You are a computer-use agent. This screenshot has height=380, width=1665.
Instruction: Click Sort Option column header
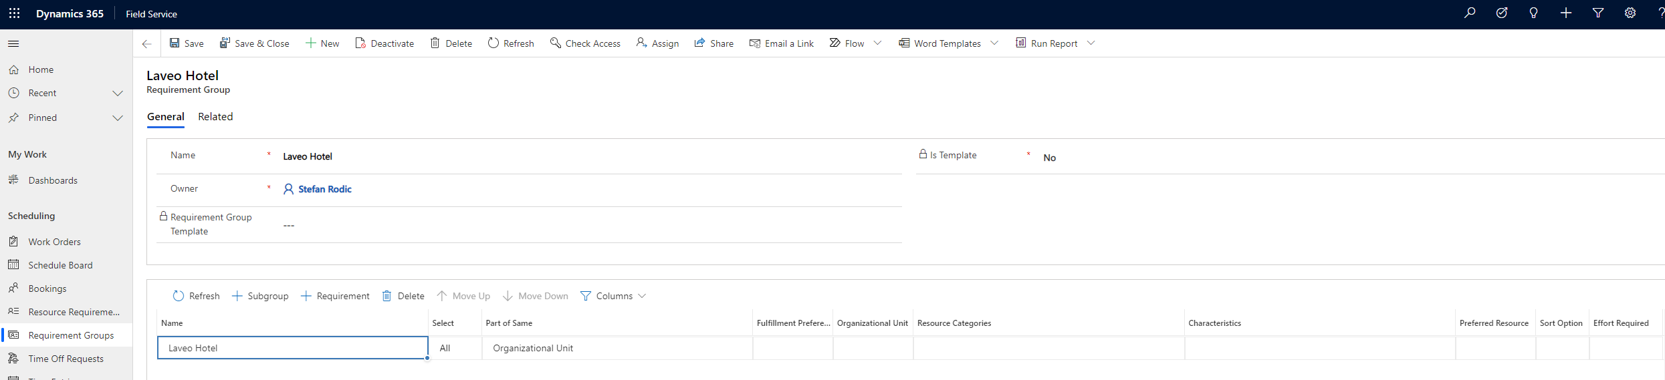[1562, 323]
